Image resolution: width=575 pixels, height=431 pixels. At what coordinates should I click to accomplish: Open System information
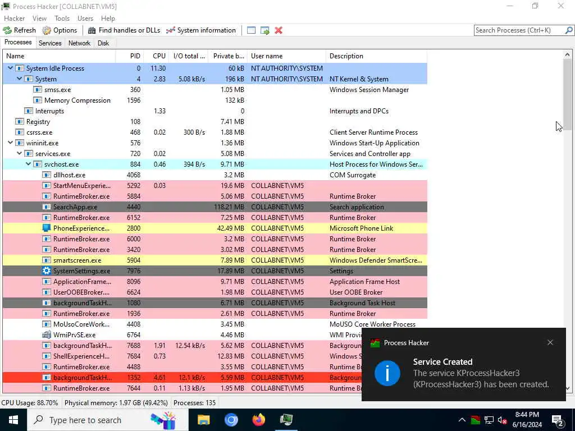pos(201,30)
